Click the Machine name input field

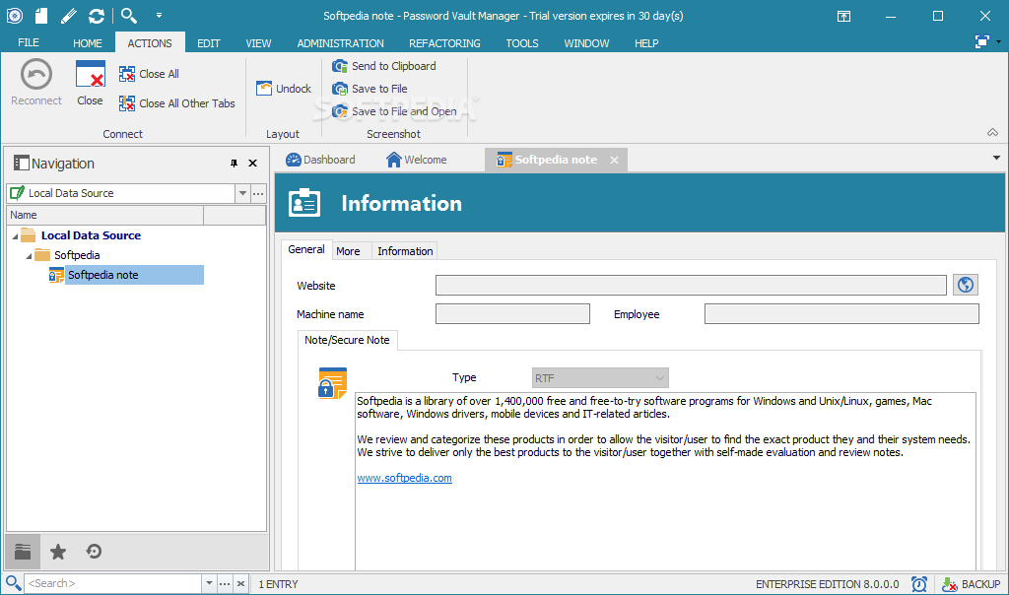(x=512, y=314)
